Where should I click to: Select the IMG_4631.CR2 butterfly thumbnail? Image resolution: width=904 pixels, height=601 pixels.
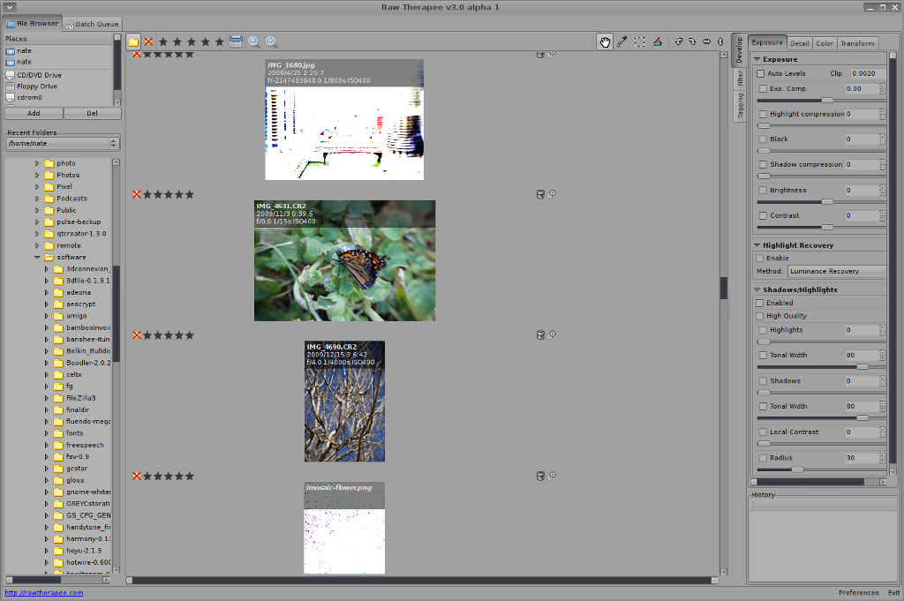click(x=344, y=260)
